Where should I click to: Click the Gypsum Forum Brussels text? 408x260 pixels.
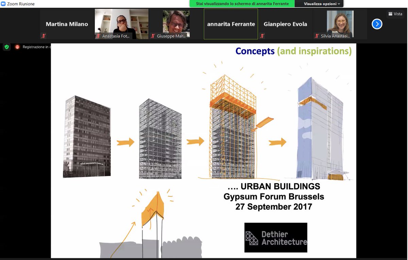point(274,196)
